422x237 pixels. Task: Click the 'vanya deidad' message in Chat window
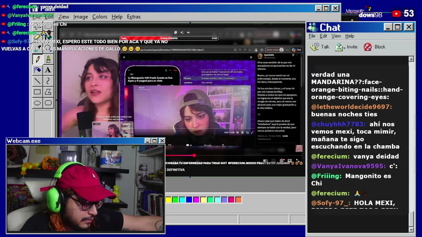pyautogui.click(x=376, y=156)
